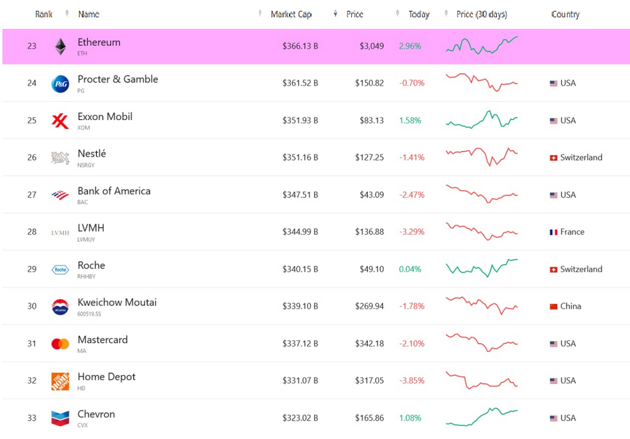Sort by Today percentage header
Viewport: 630px width, 439px height.
tap(419, 14)
